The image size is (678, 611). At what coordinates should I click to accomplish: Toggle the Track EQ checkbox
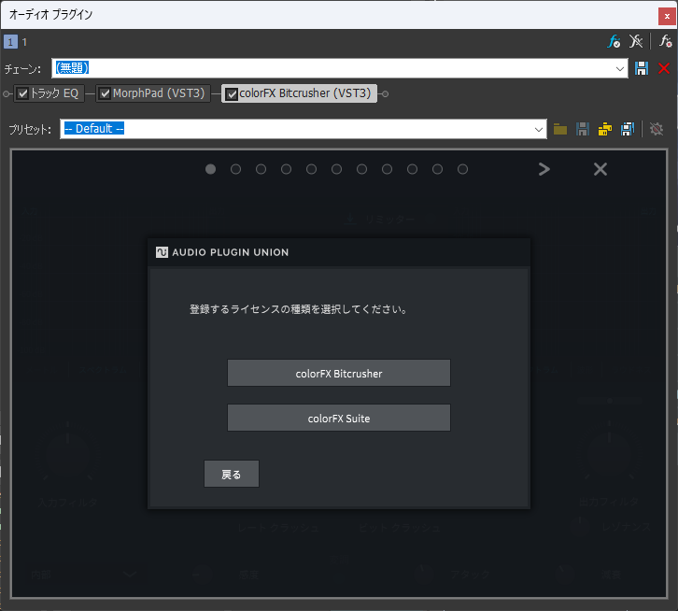point(23,93)
